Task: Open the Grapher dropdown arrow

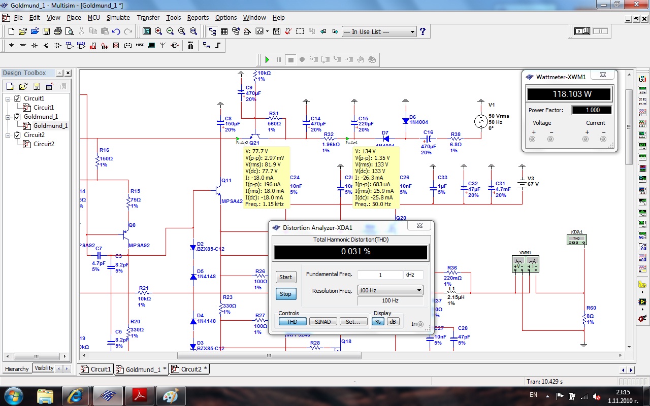Action: (x=267, y=31)
